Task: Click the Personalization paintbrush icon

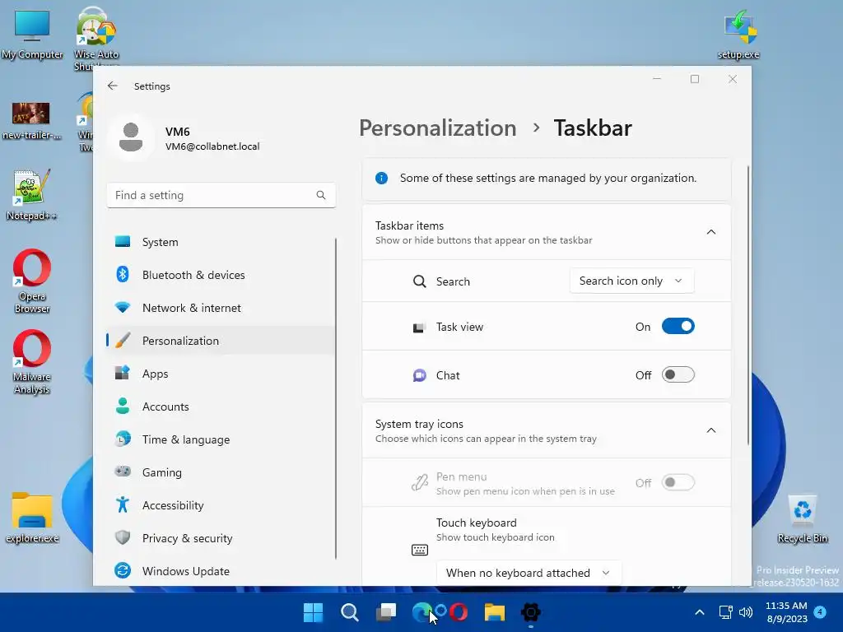Action: click(x=123, y=340)
